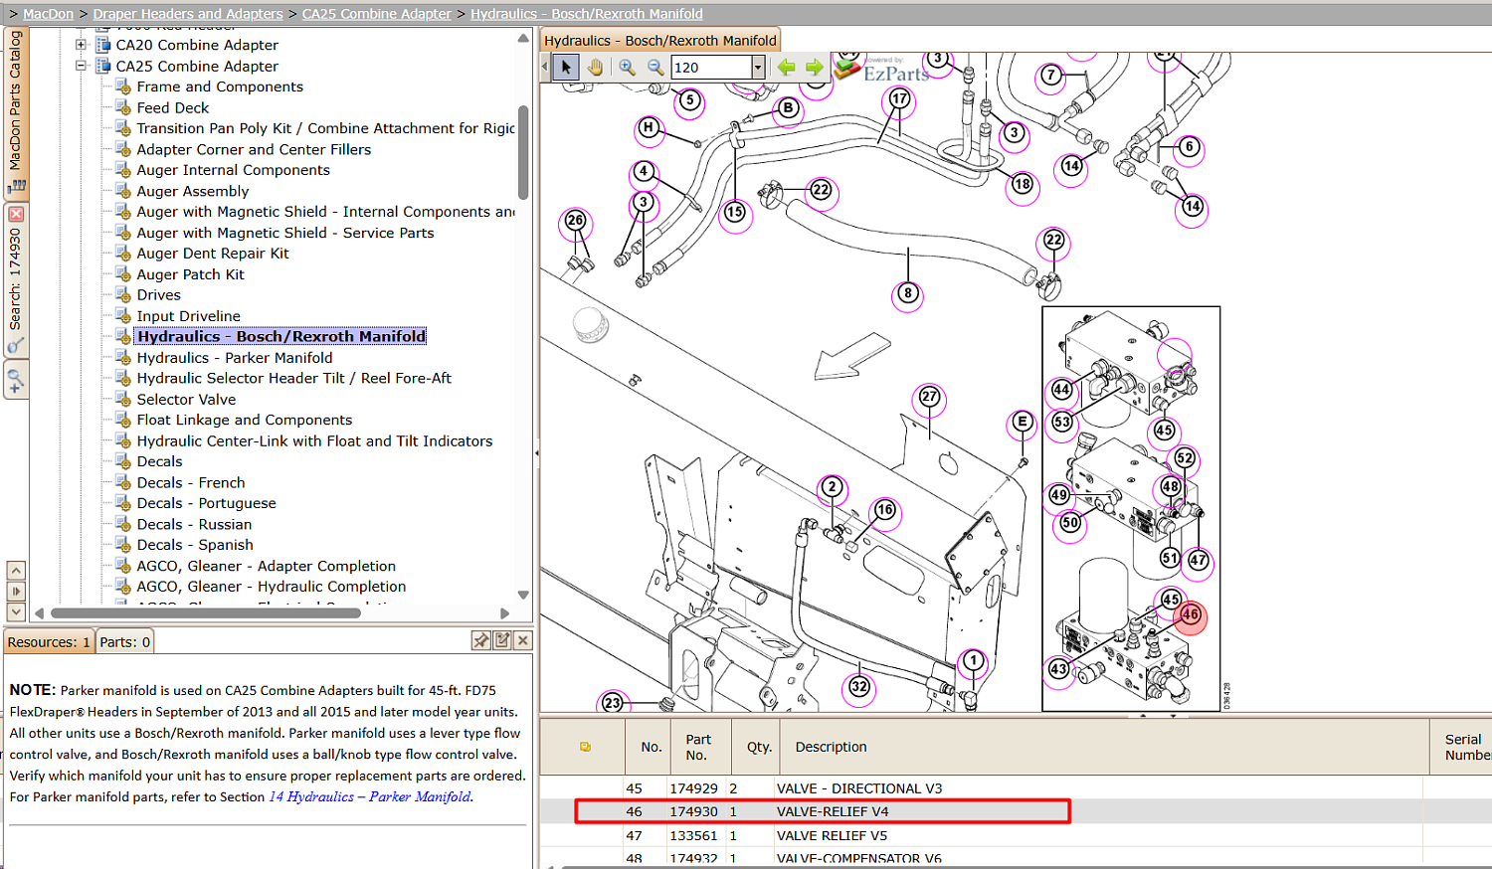This screenshot has height=869, width=1492.
Task: Select the Selector Valve tree item
Action: pos(186,400)
